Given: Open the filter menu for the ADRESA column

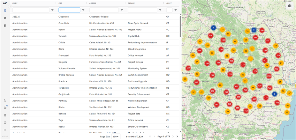Looking at the screenshot, I should 122,10.
